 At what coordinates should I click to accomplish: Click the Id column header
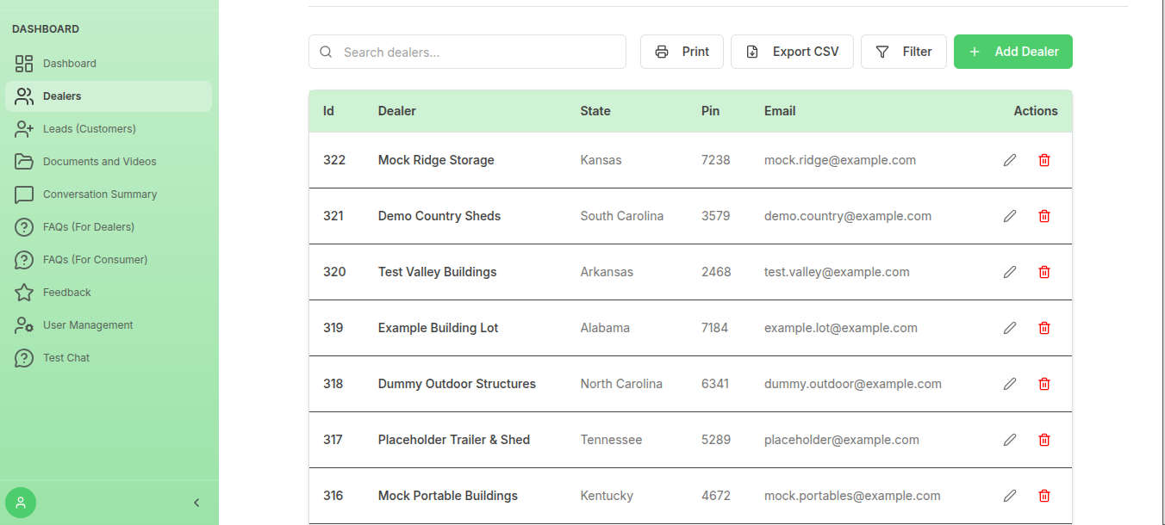329,111
